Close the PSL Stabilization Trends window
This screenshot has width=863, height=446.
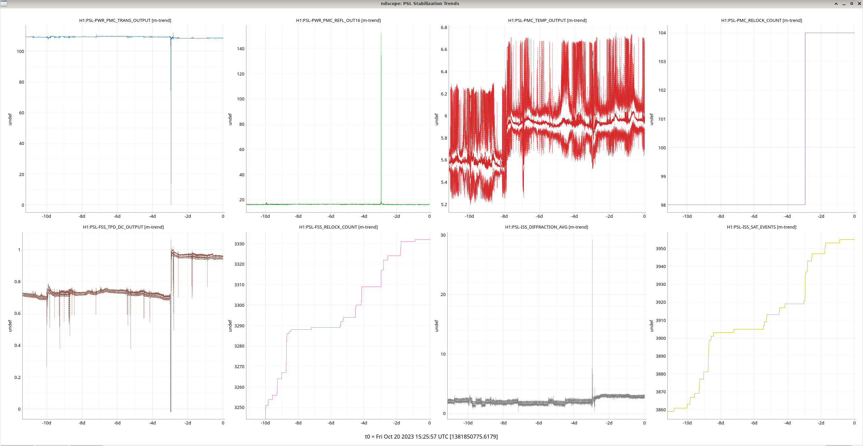pos(859,4)
